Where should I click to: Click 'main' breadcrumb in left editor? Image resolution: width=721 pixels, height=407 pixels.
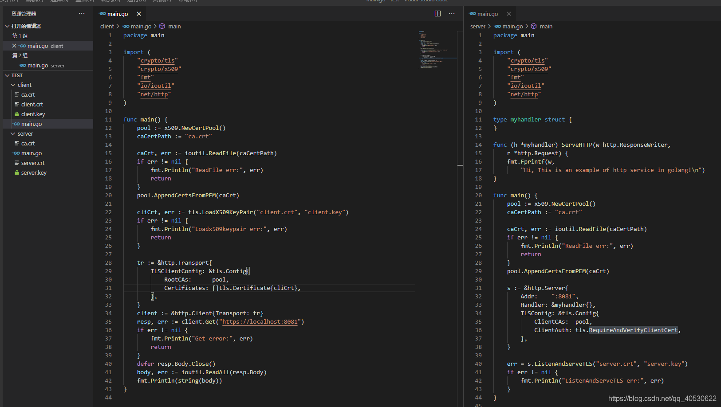174,26
